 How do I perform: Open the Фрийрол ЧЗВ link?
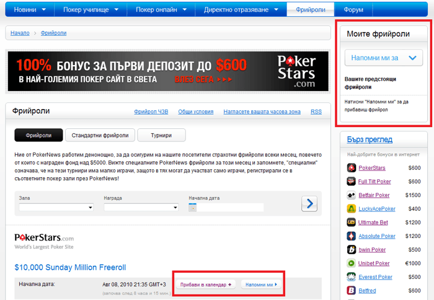pos(151,112)
